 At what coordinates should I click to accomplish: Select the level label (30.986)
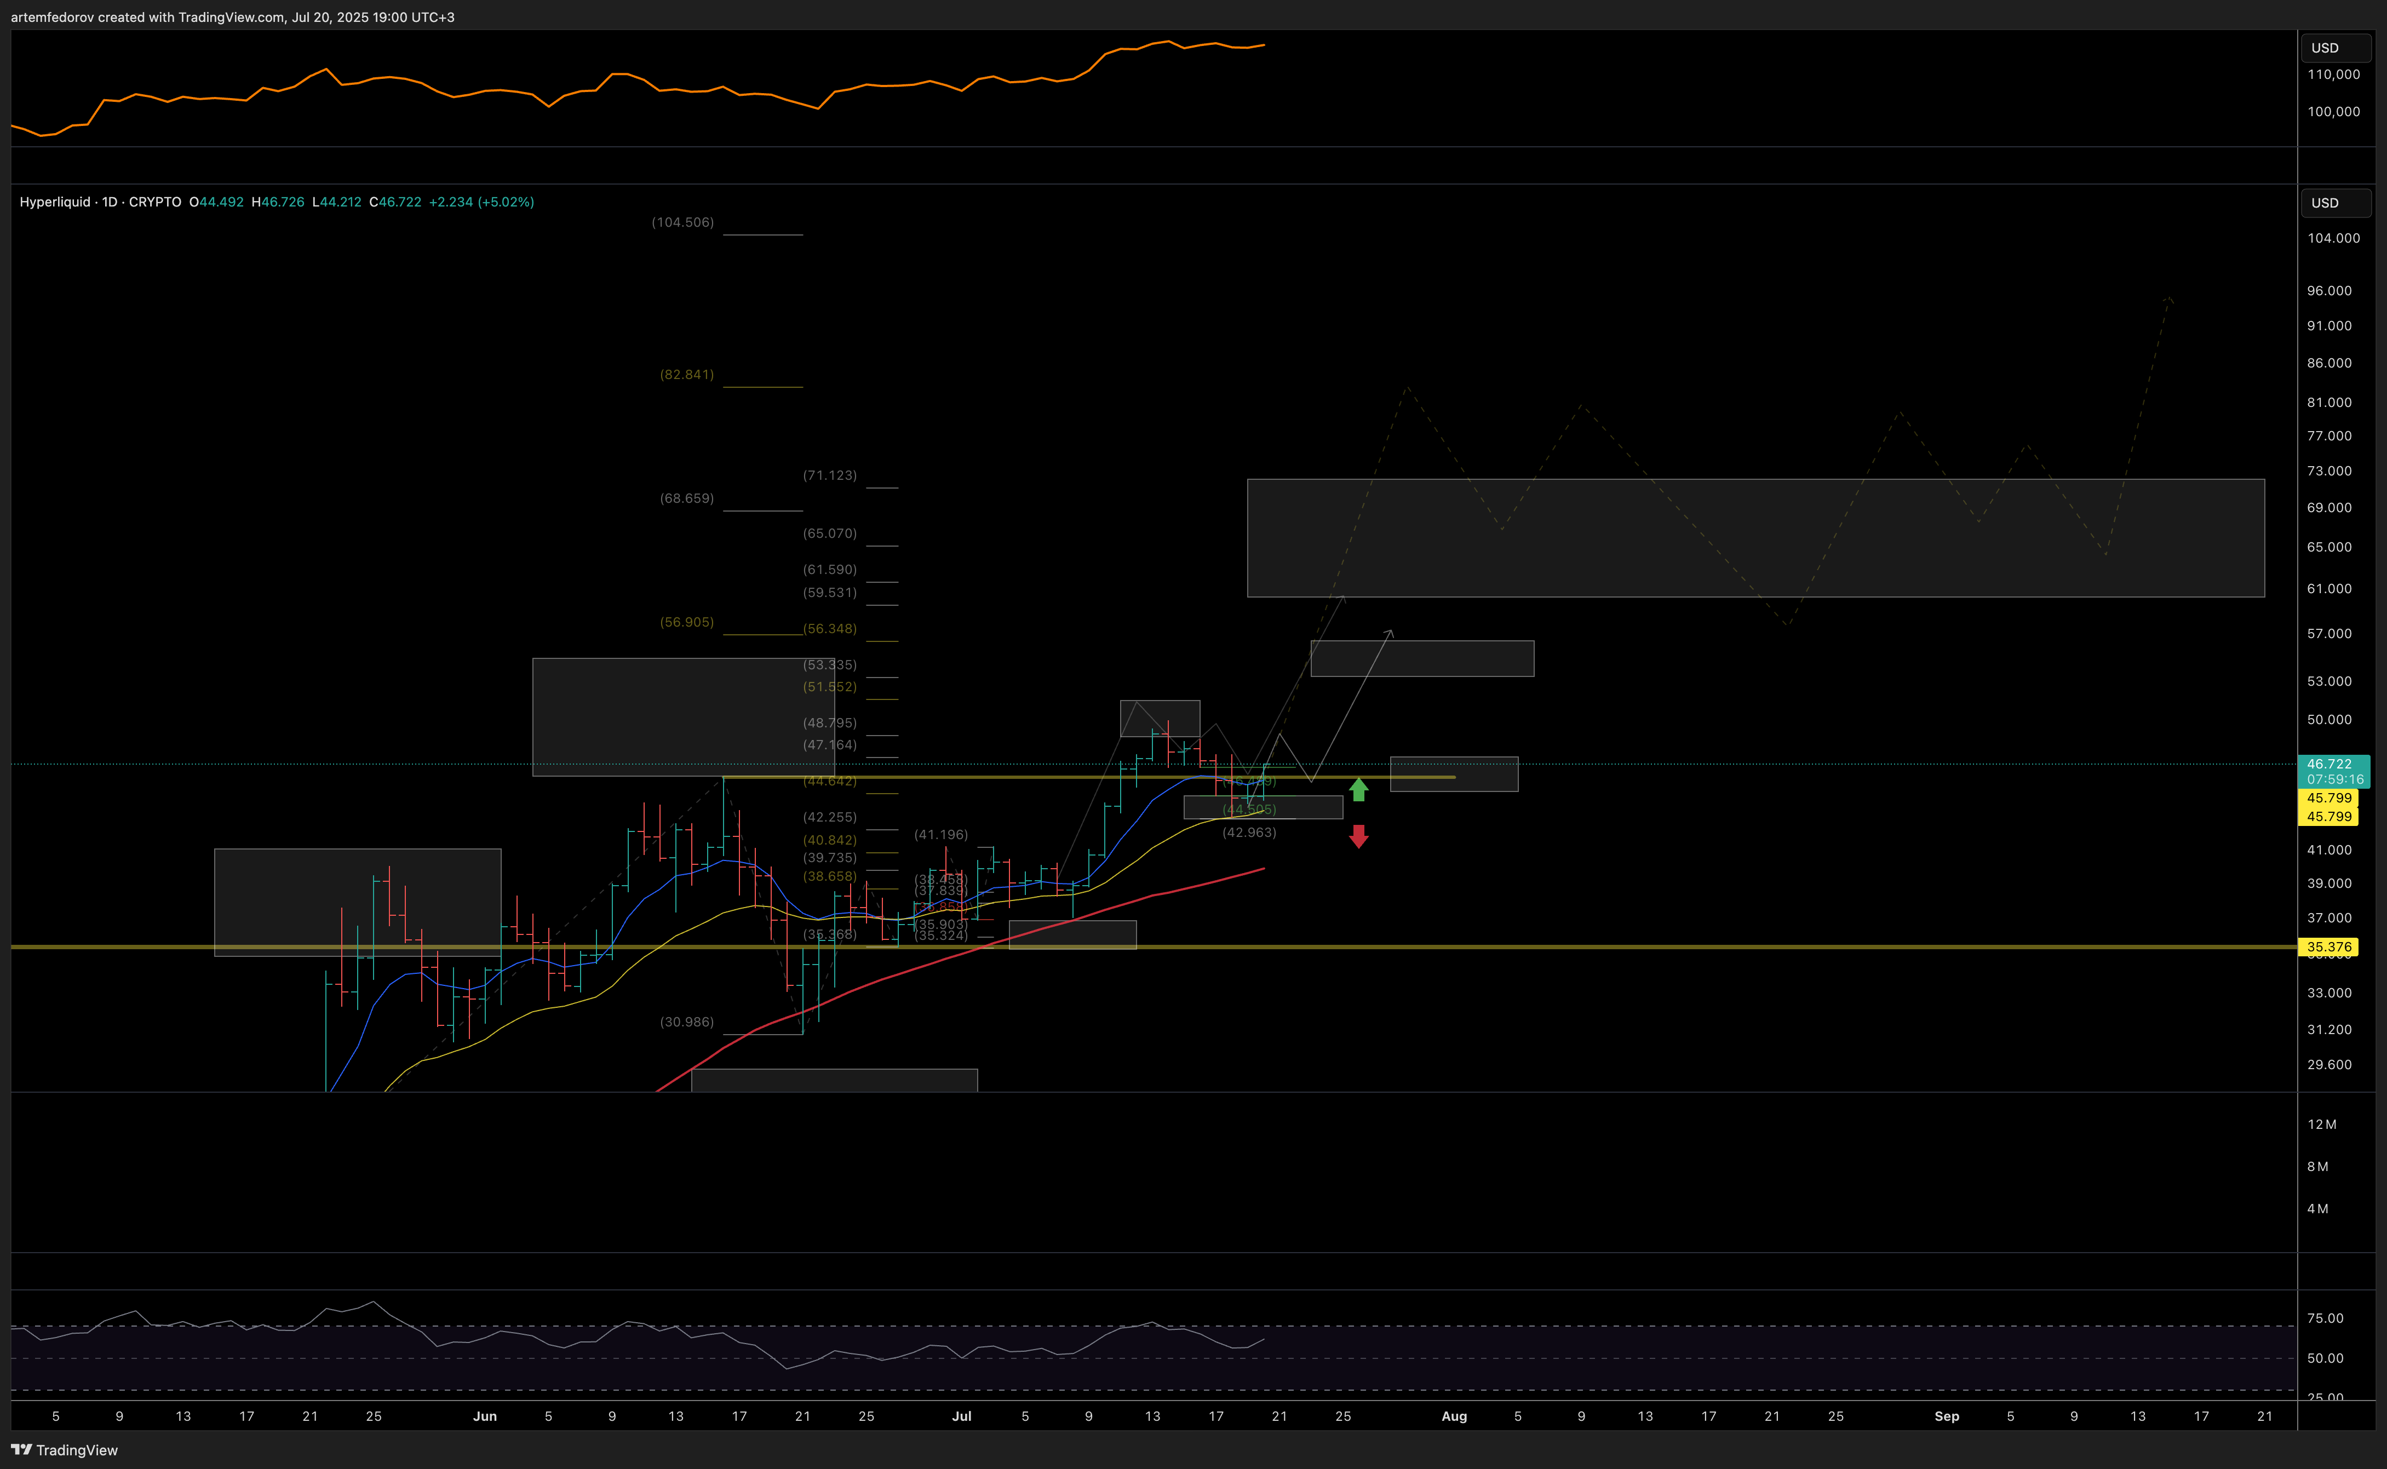click(x=687, y=1022)
